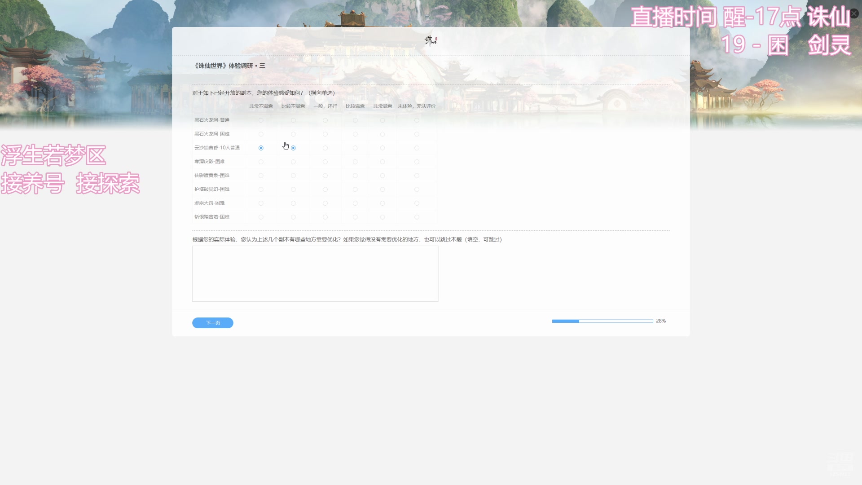Select 比较不满意 for 云沙蚀黄昏-10人普通

(x=293, y=148)
